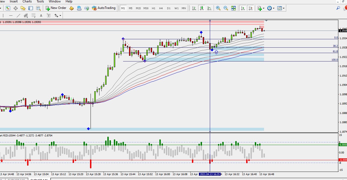Click the chart shift triangle marker atop chart
Screen dimensions: 347x180
pyautogui.click(x=266, y=21)
